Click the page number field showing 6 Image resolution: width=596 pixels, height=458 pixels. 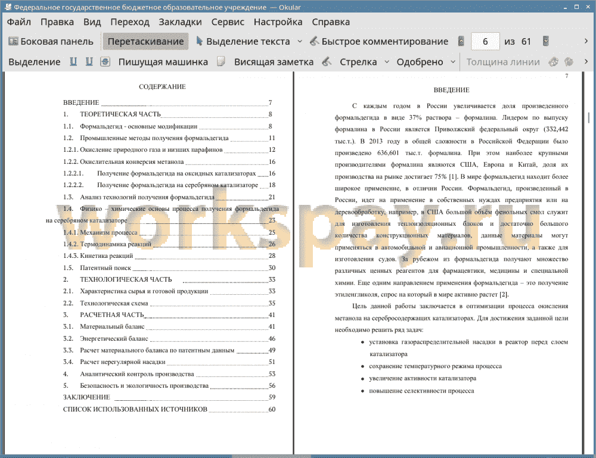(x=485, y=42)
